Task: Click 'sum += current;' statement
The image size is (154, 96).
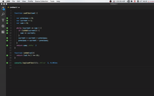Action: click(28, 33)
